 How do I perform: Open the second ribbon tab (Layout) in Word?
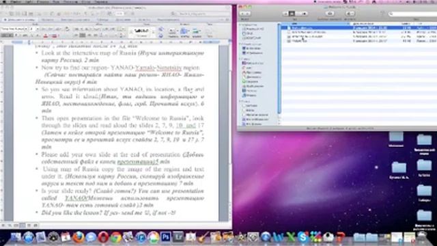pyautogui.click(x=47, y=20)
